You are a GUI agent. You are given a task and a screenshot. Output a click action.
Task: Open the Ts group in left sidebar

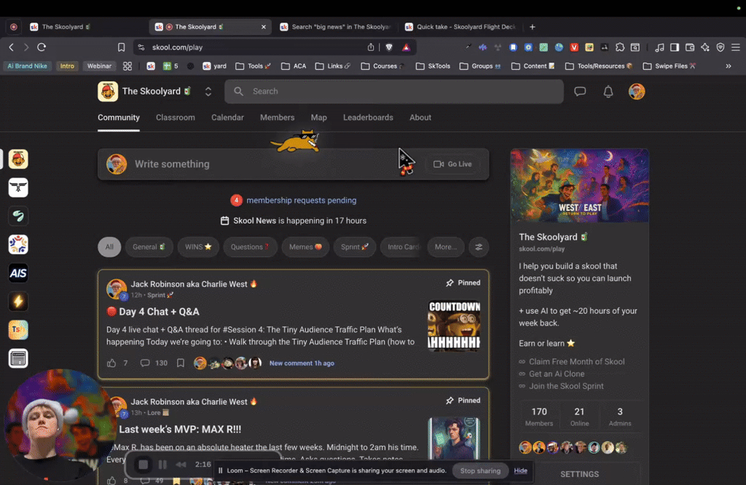pyautogui.click(x=18, y=330)
